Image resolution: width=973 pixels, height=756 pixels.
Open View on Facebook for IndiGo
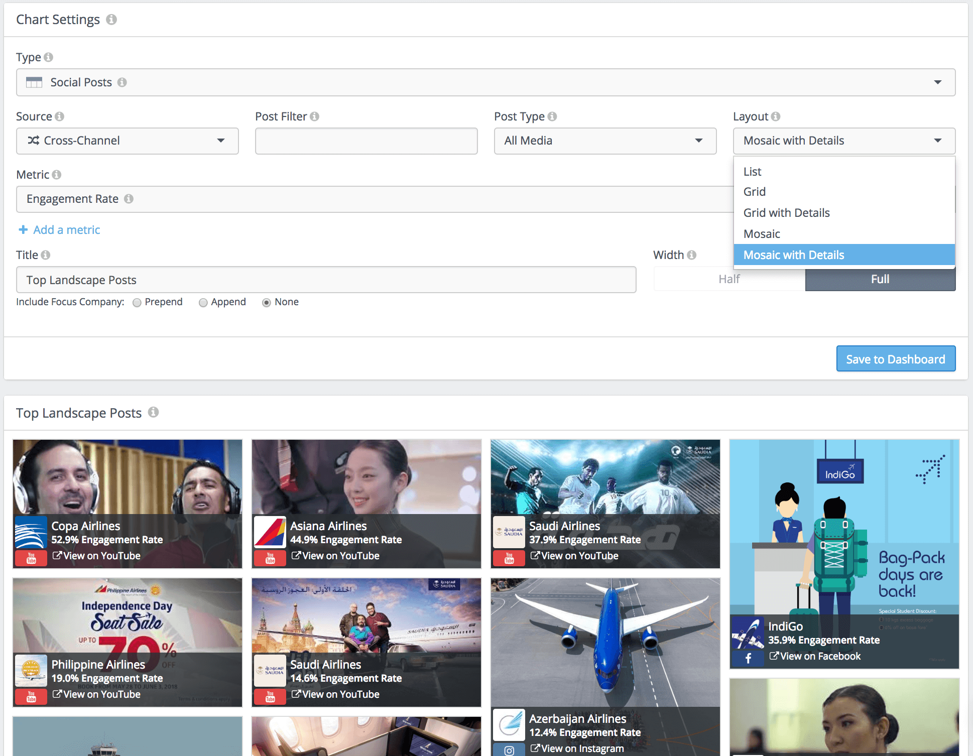coord(815,656)
